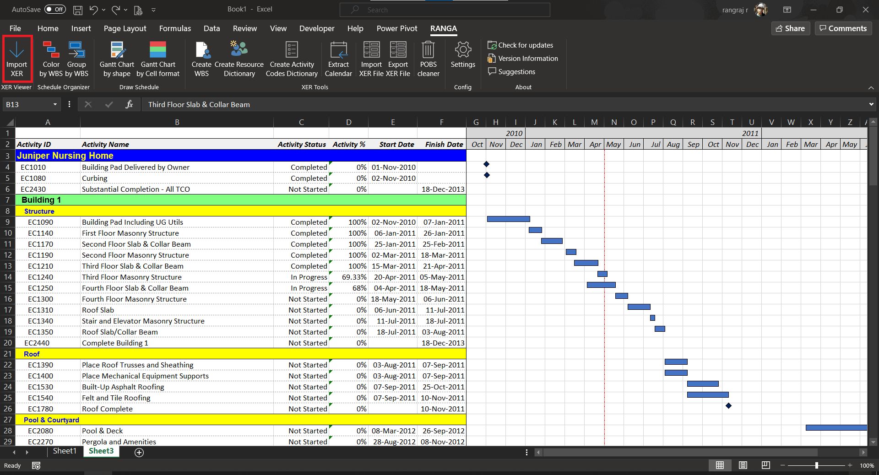The image size is (879, 475).
Task: Open the Name Box dropdown
Action: [x=54, y=104]
